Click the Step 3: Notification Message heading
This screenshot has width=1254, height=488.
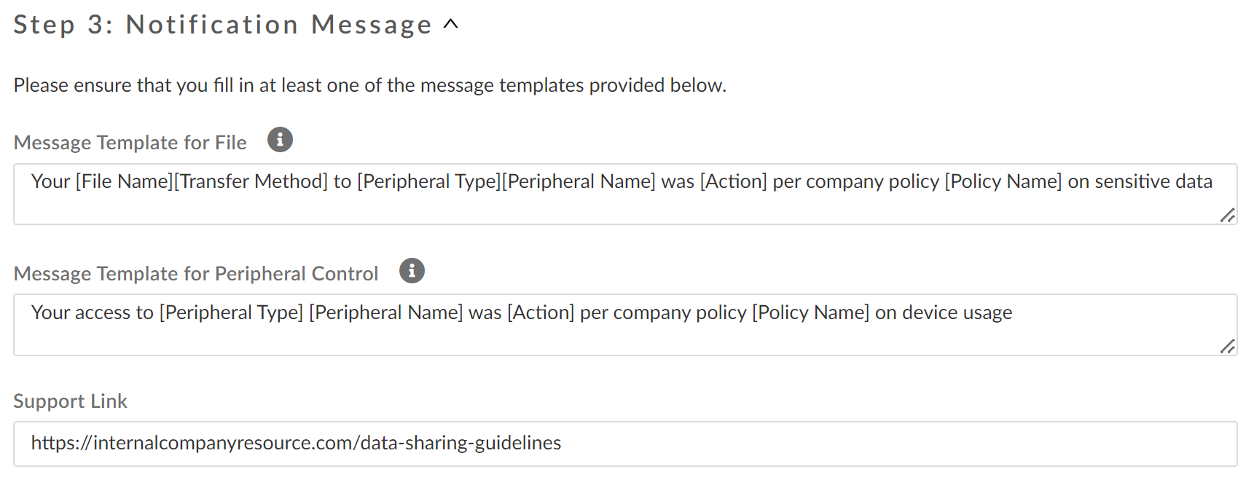tap(222, 25)
